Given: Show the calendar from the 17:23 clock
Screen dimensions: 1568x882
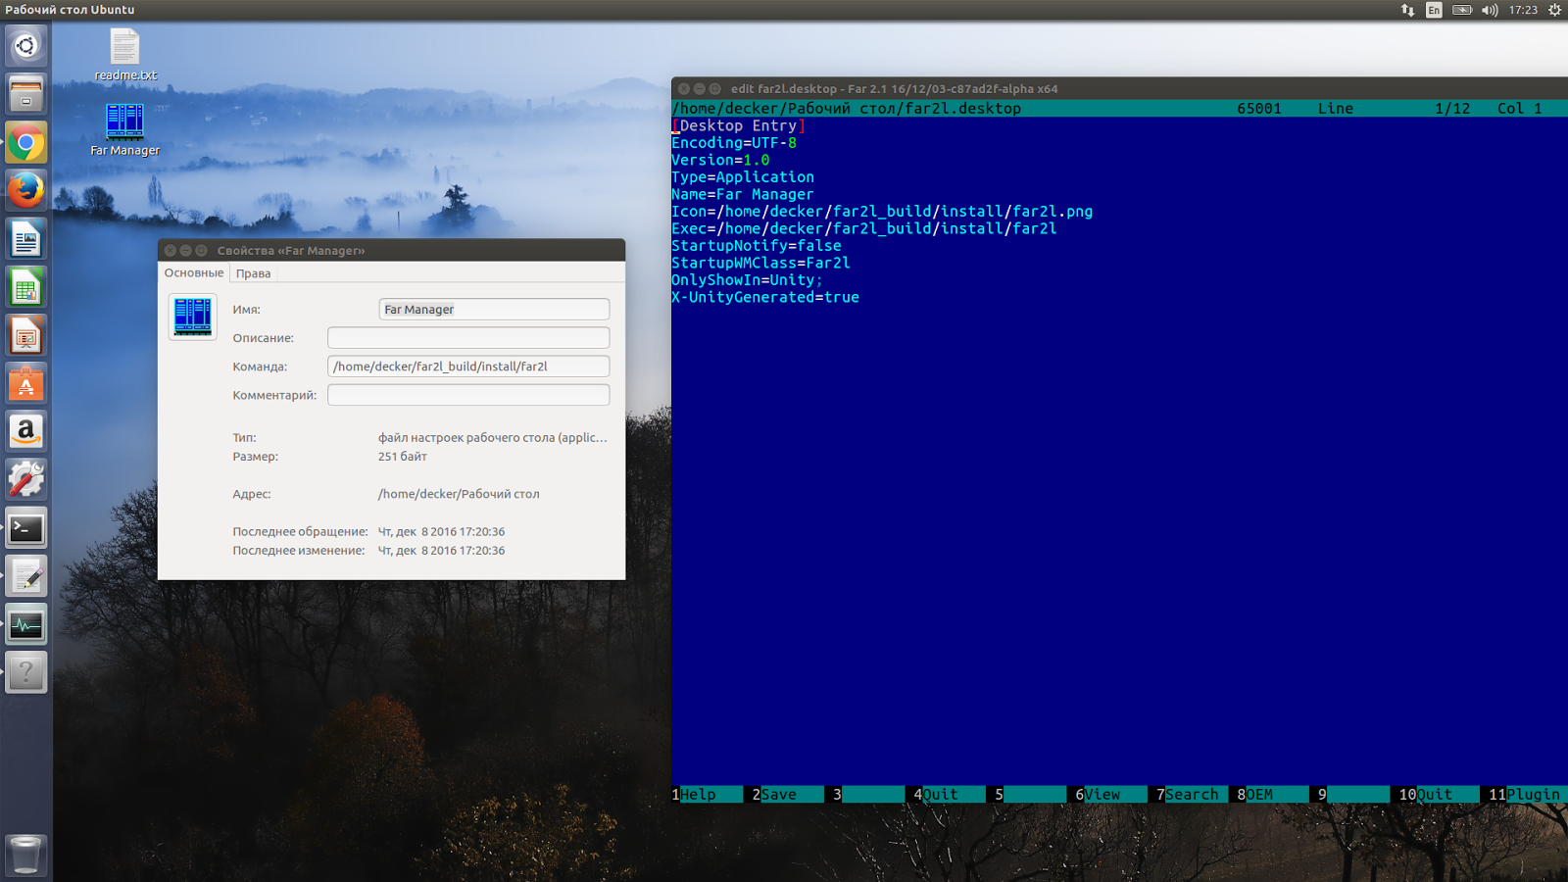Looking at the screenshot, I should point(1523,10).
